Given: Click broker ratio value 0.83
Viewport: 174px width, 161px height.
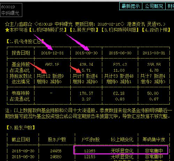Looking at the screenshot, I should [120, 99].
